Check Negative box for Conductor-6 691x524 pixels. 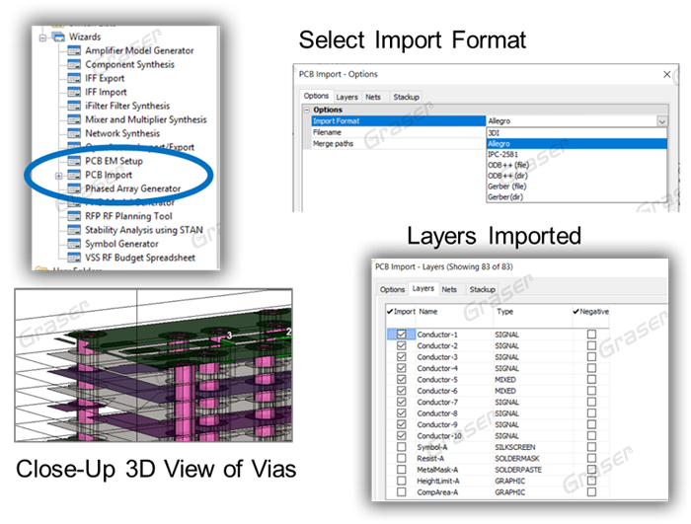[x=591, y=391]
